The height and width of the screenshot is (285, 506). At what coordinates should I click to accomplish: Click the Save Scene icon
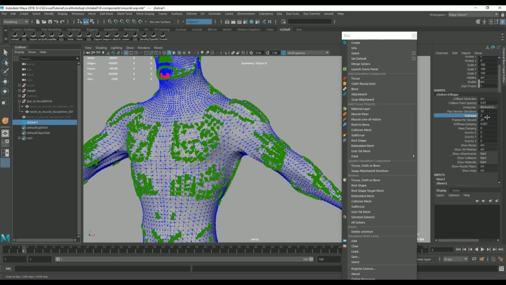point(50,22)
